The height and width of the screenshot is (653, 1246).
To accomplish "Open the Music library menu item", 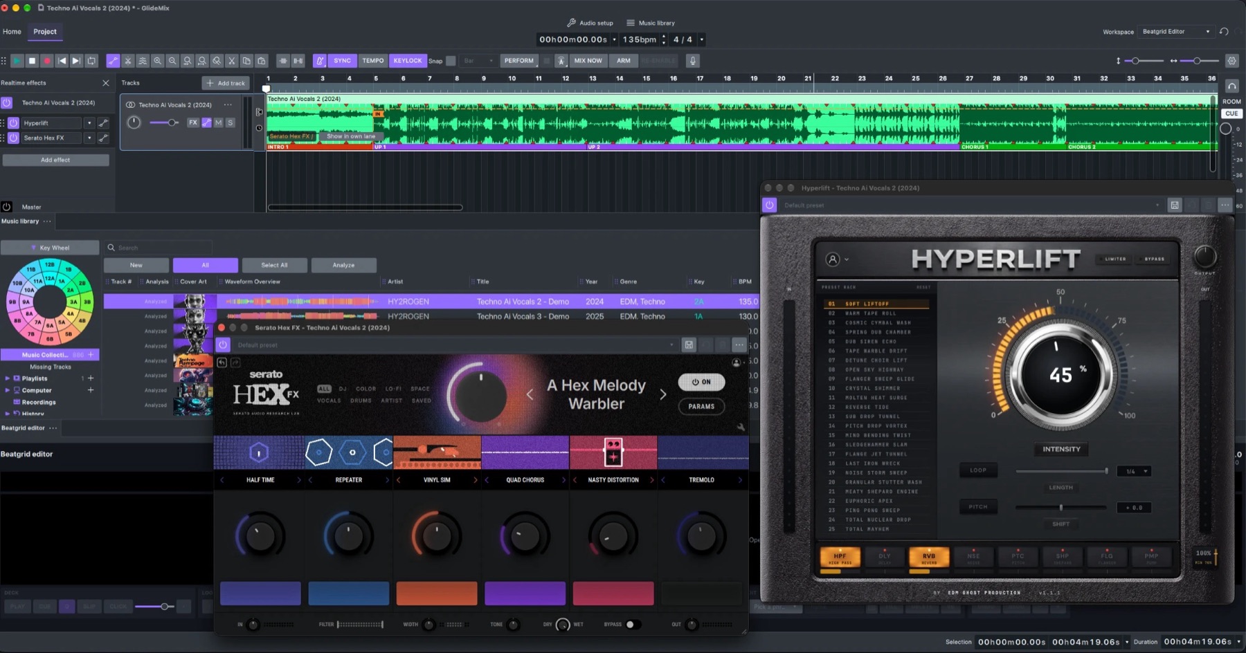I will pos(650,23).
